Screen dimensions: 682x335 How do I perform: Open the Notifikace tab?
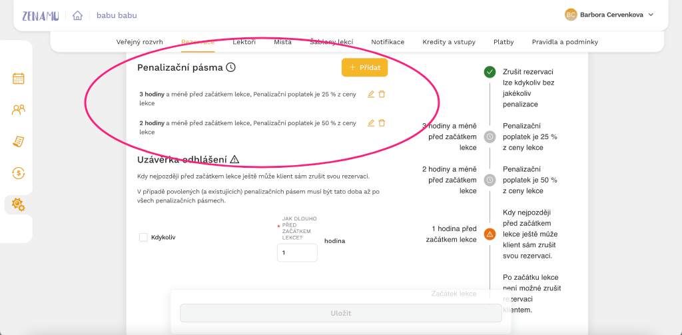(x=388, y=42)
